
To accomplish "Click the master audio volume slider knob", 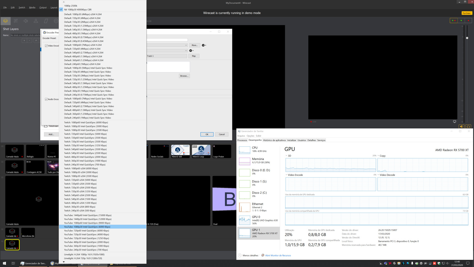I will [467, 38].
